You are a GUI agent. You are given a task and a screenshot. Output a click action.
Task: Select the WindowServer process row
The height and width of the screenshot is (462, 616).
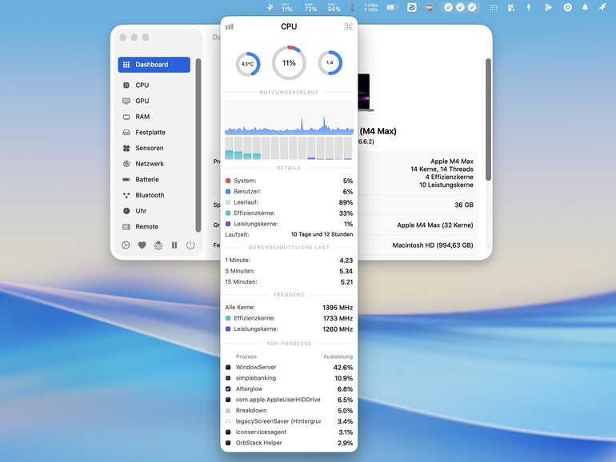tap(289, 368)
